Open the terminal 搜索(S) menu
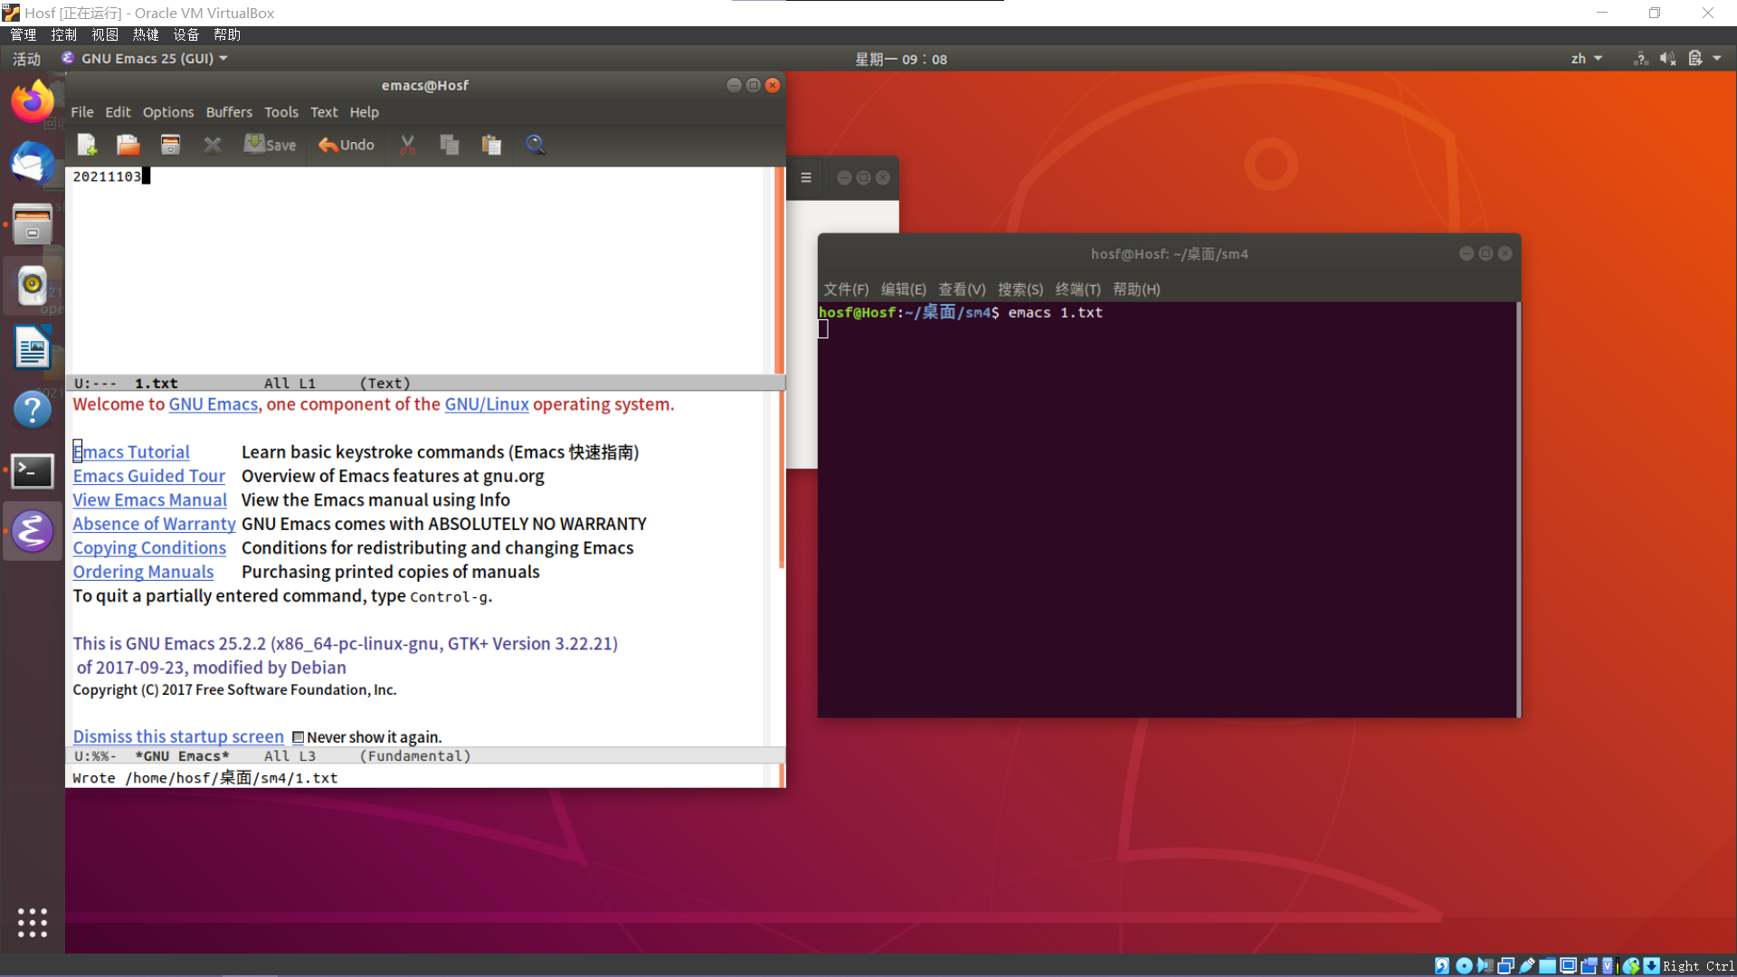The width and height of the screenshot is (1737, 977). pos(1020,289)
